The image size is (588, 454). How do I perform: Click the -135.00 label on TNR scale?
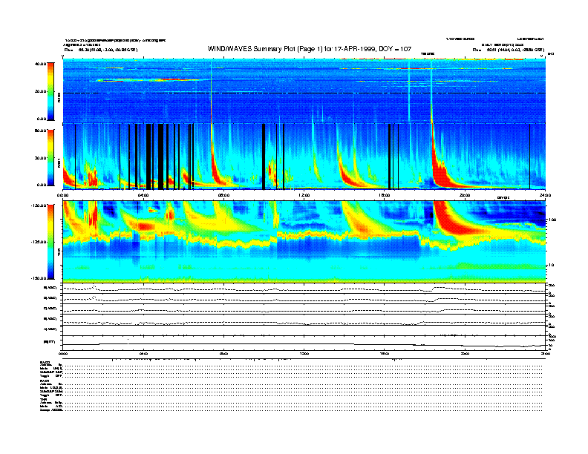pyautogui.click(x=39, y=242)
